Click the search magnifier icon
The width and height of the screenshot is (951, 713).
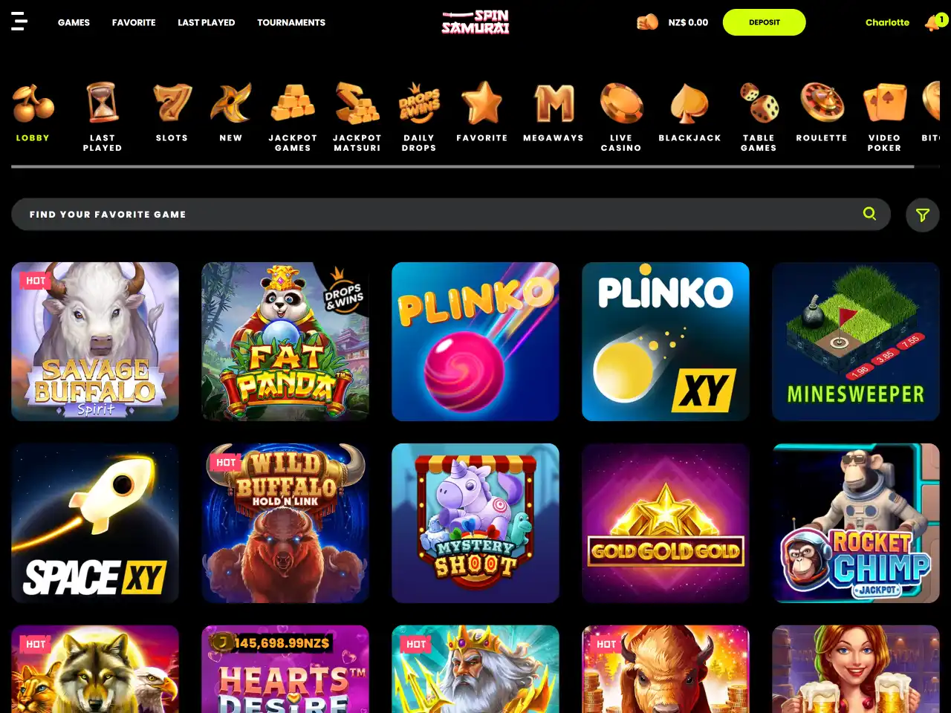click(869, 214)
